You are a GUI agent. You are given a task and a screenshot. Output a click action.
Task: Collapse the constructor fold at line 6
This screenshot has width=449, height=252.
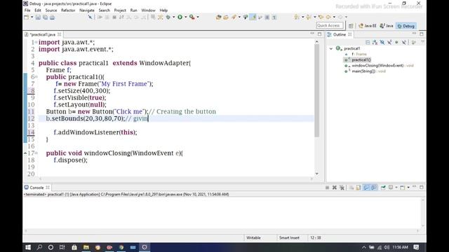tap(36, 77)
